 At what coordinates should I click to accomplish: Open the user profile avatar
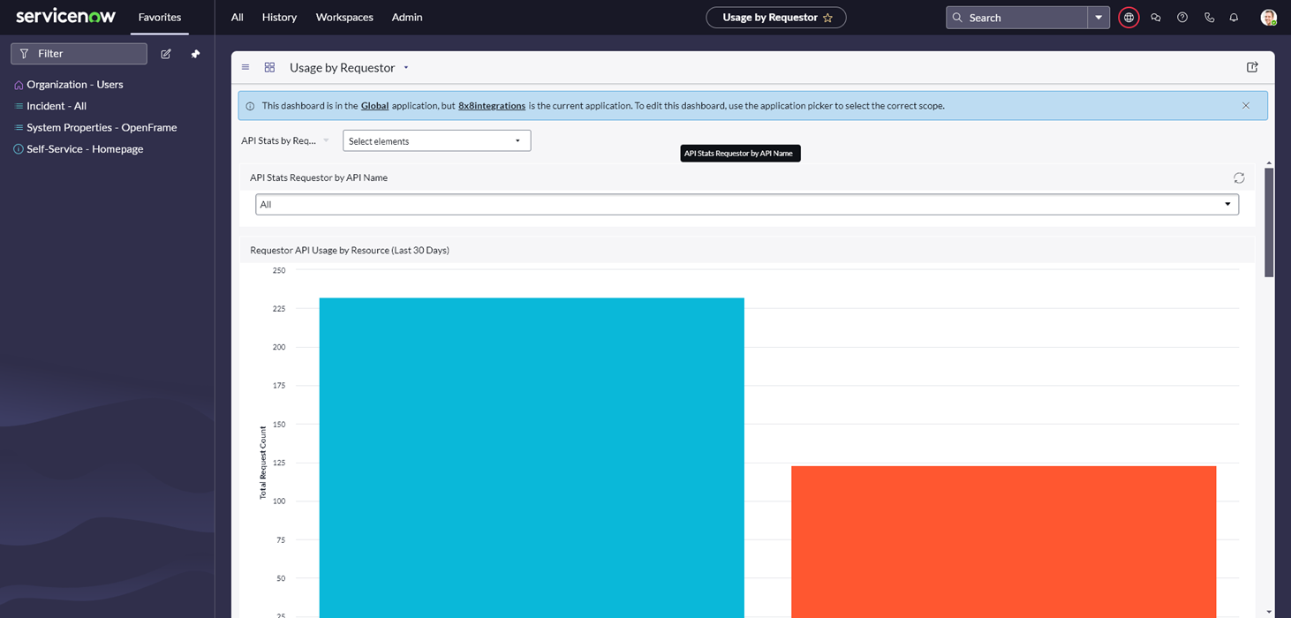[x=1268, y=18]
